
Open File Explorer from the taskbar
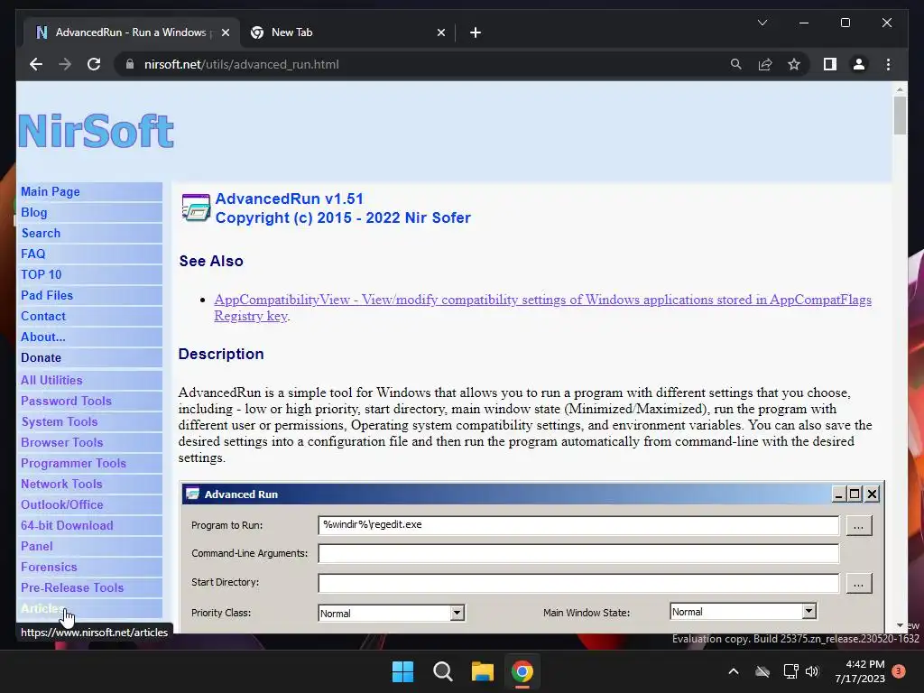[482, 671]
